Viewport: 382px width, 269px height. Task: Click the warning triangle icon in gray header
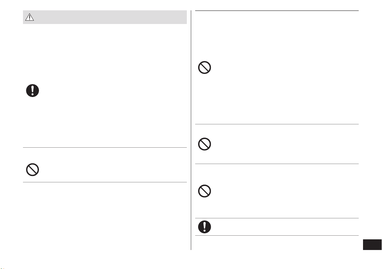(x=30, y=17)
